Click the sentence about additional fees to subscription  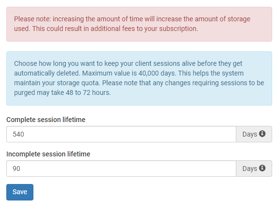(x=115, y=29)
